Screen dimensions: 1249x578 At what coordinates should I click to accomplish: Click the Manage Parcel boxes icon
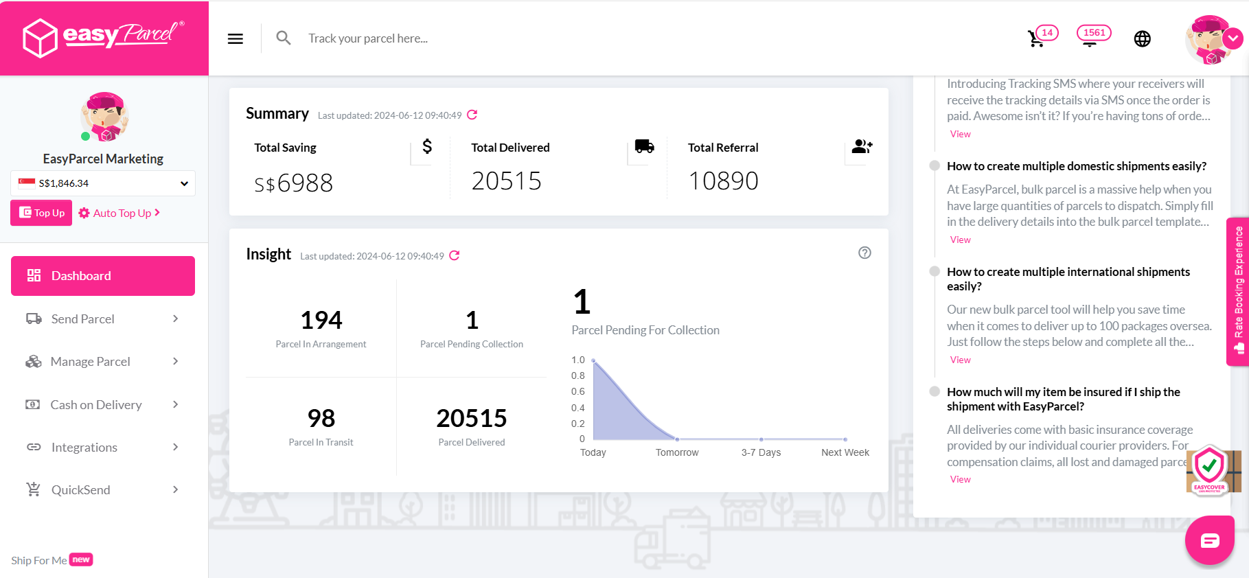click(x=34, y=361)
